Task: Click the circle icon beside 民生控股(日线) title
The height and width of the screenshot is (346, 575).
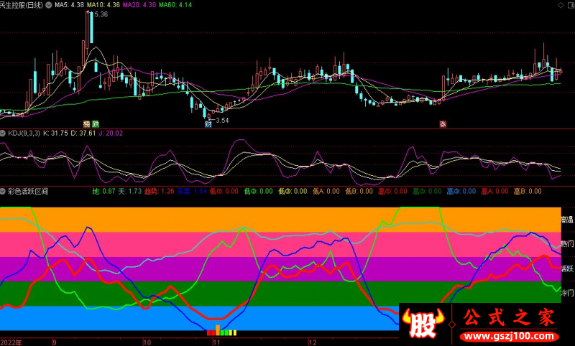Action: (48, 5)
